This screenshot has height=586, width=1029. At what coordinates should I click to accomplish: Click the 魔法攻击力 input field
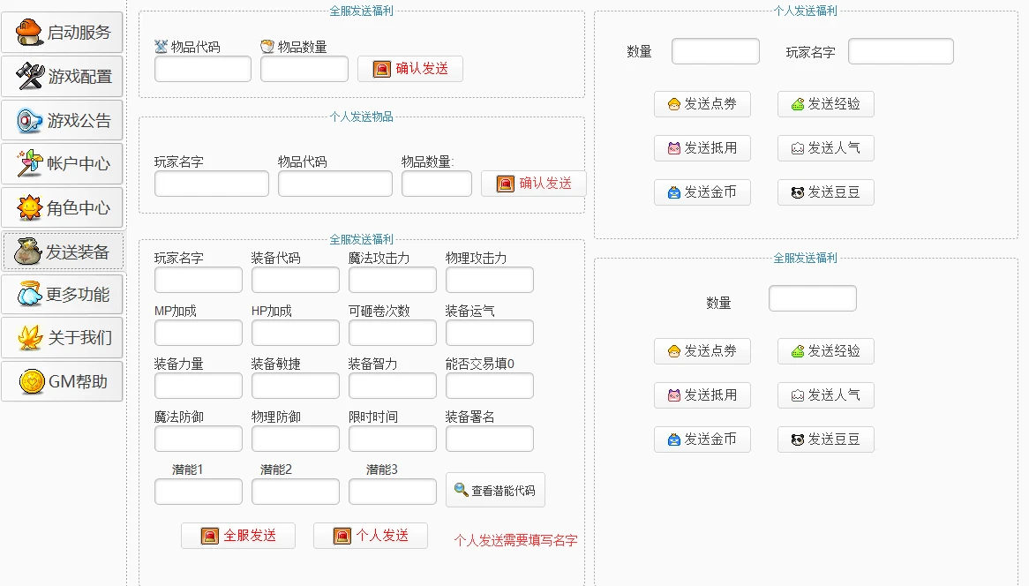tap(392, 280)
